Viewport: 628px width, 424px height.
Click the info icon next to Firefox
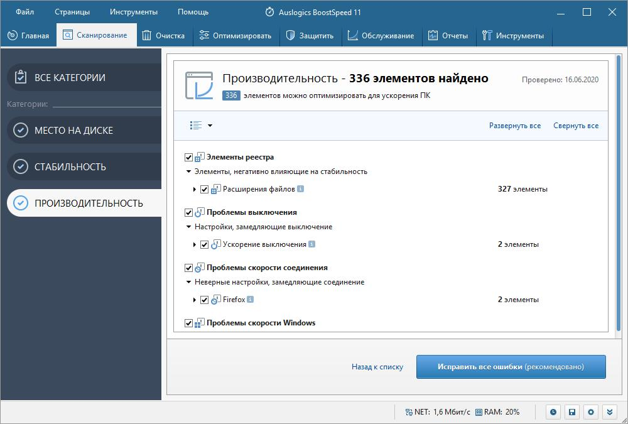tap(251, 300)
